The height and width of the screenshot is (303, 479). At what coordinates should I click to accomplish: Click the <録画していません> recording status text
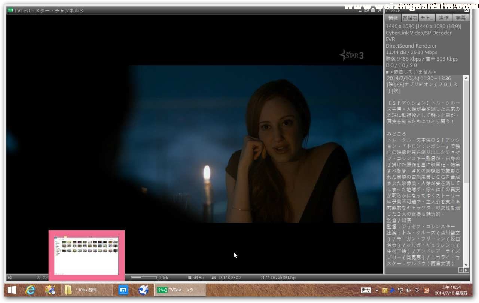413,72
